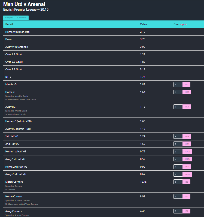Screen dimensions: 204x217
Task: Click the Away 2nd Half xG input
Action: click(x=178, y=174)
